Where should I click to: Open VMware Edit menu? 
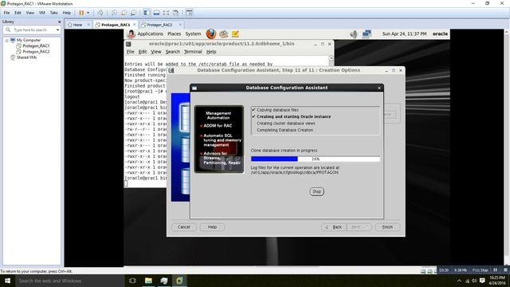point(18,13)
